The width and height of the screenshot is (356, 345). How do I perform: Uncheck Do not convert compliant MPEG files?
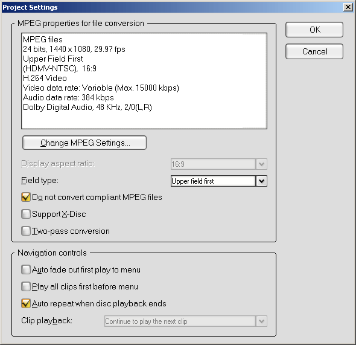(x=26, y=197)
